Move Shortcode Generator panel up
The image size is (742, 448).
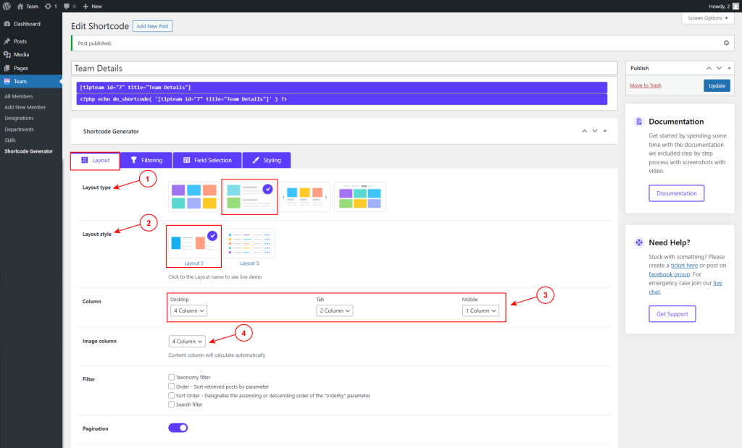585,131
